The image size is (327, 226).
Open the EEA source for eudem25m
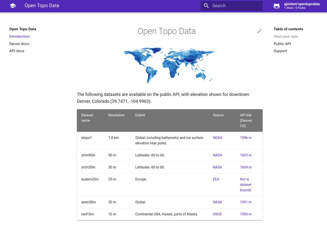pyautogui.click(x=216, y=179)
